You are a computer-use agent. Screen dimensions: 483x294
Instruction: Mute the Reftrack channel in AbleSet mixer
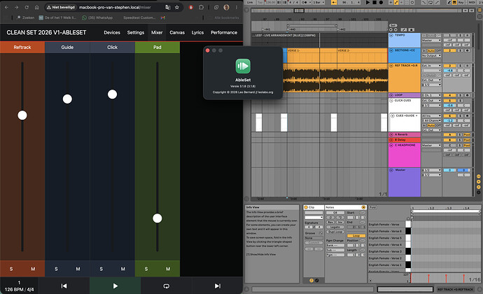click(x=33, y=269)
